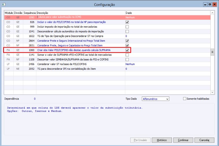Select row Criar obs Valor PIS/COFINS não destac.
The width and height of the screenshot is (219, 146).
[107, 50]
